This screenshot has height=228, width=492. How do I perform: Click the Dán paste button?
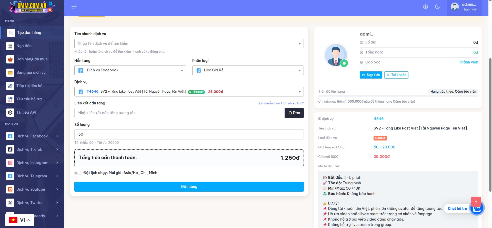click(294, 113)
